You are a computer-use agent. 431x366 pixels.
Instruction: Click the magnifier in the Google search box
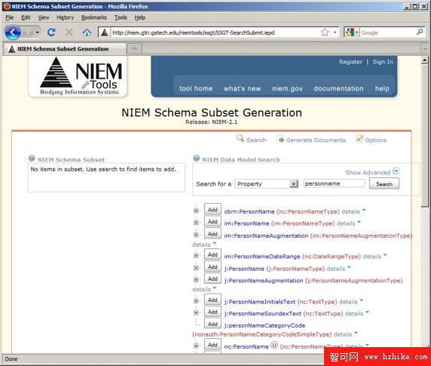coord(420,32)
